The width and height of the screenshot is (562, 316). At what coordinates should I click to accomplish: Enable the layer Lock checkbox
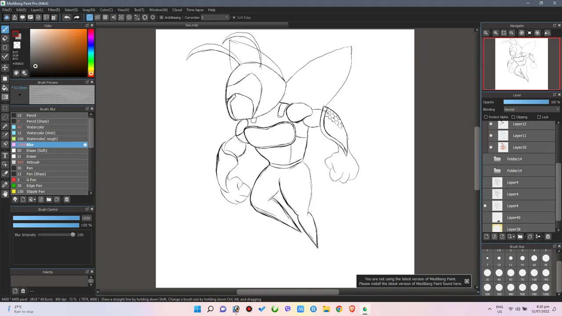tap(539, 117)
